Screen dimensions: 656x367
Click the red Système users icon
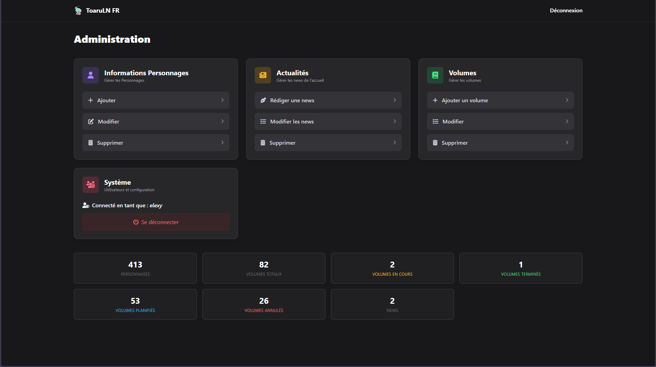(91, 185)
